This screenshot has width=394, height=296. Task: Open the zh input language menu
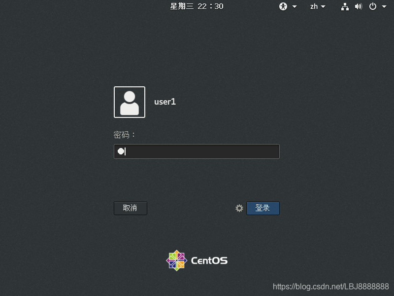point(314,6)
